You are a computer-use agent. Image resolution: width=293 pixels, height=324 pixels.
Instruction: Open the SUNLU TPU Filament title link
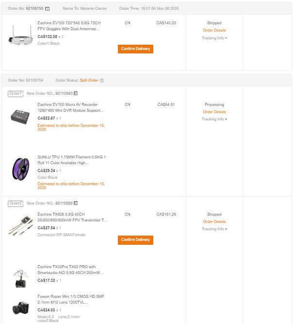[72, 160]
